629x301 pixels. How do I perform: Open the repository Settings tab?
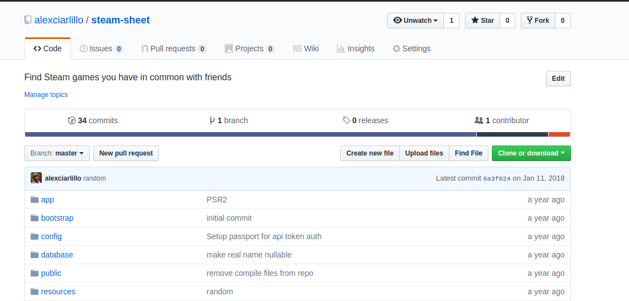(x=411, y=48)
